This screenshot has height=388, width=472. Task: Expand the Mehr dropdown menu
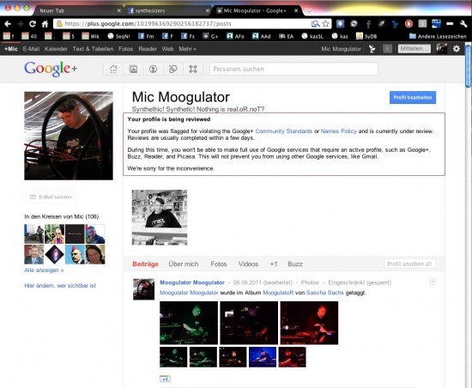pyautogui.click(x=187, y=49)
